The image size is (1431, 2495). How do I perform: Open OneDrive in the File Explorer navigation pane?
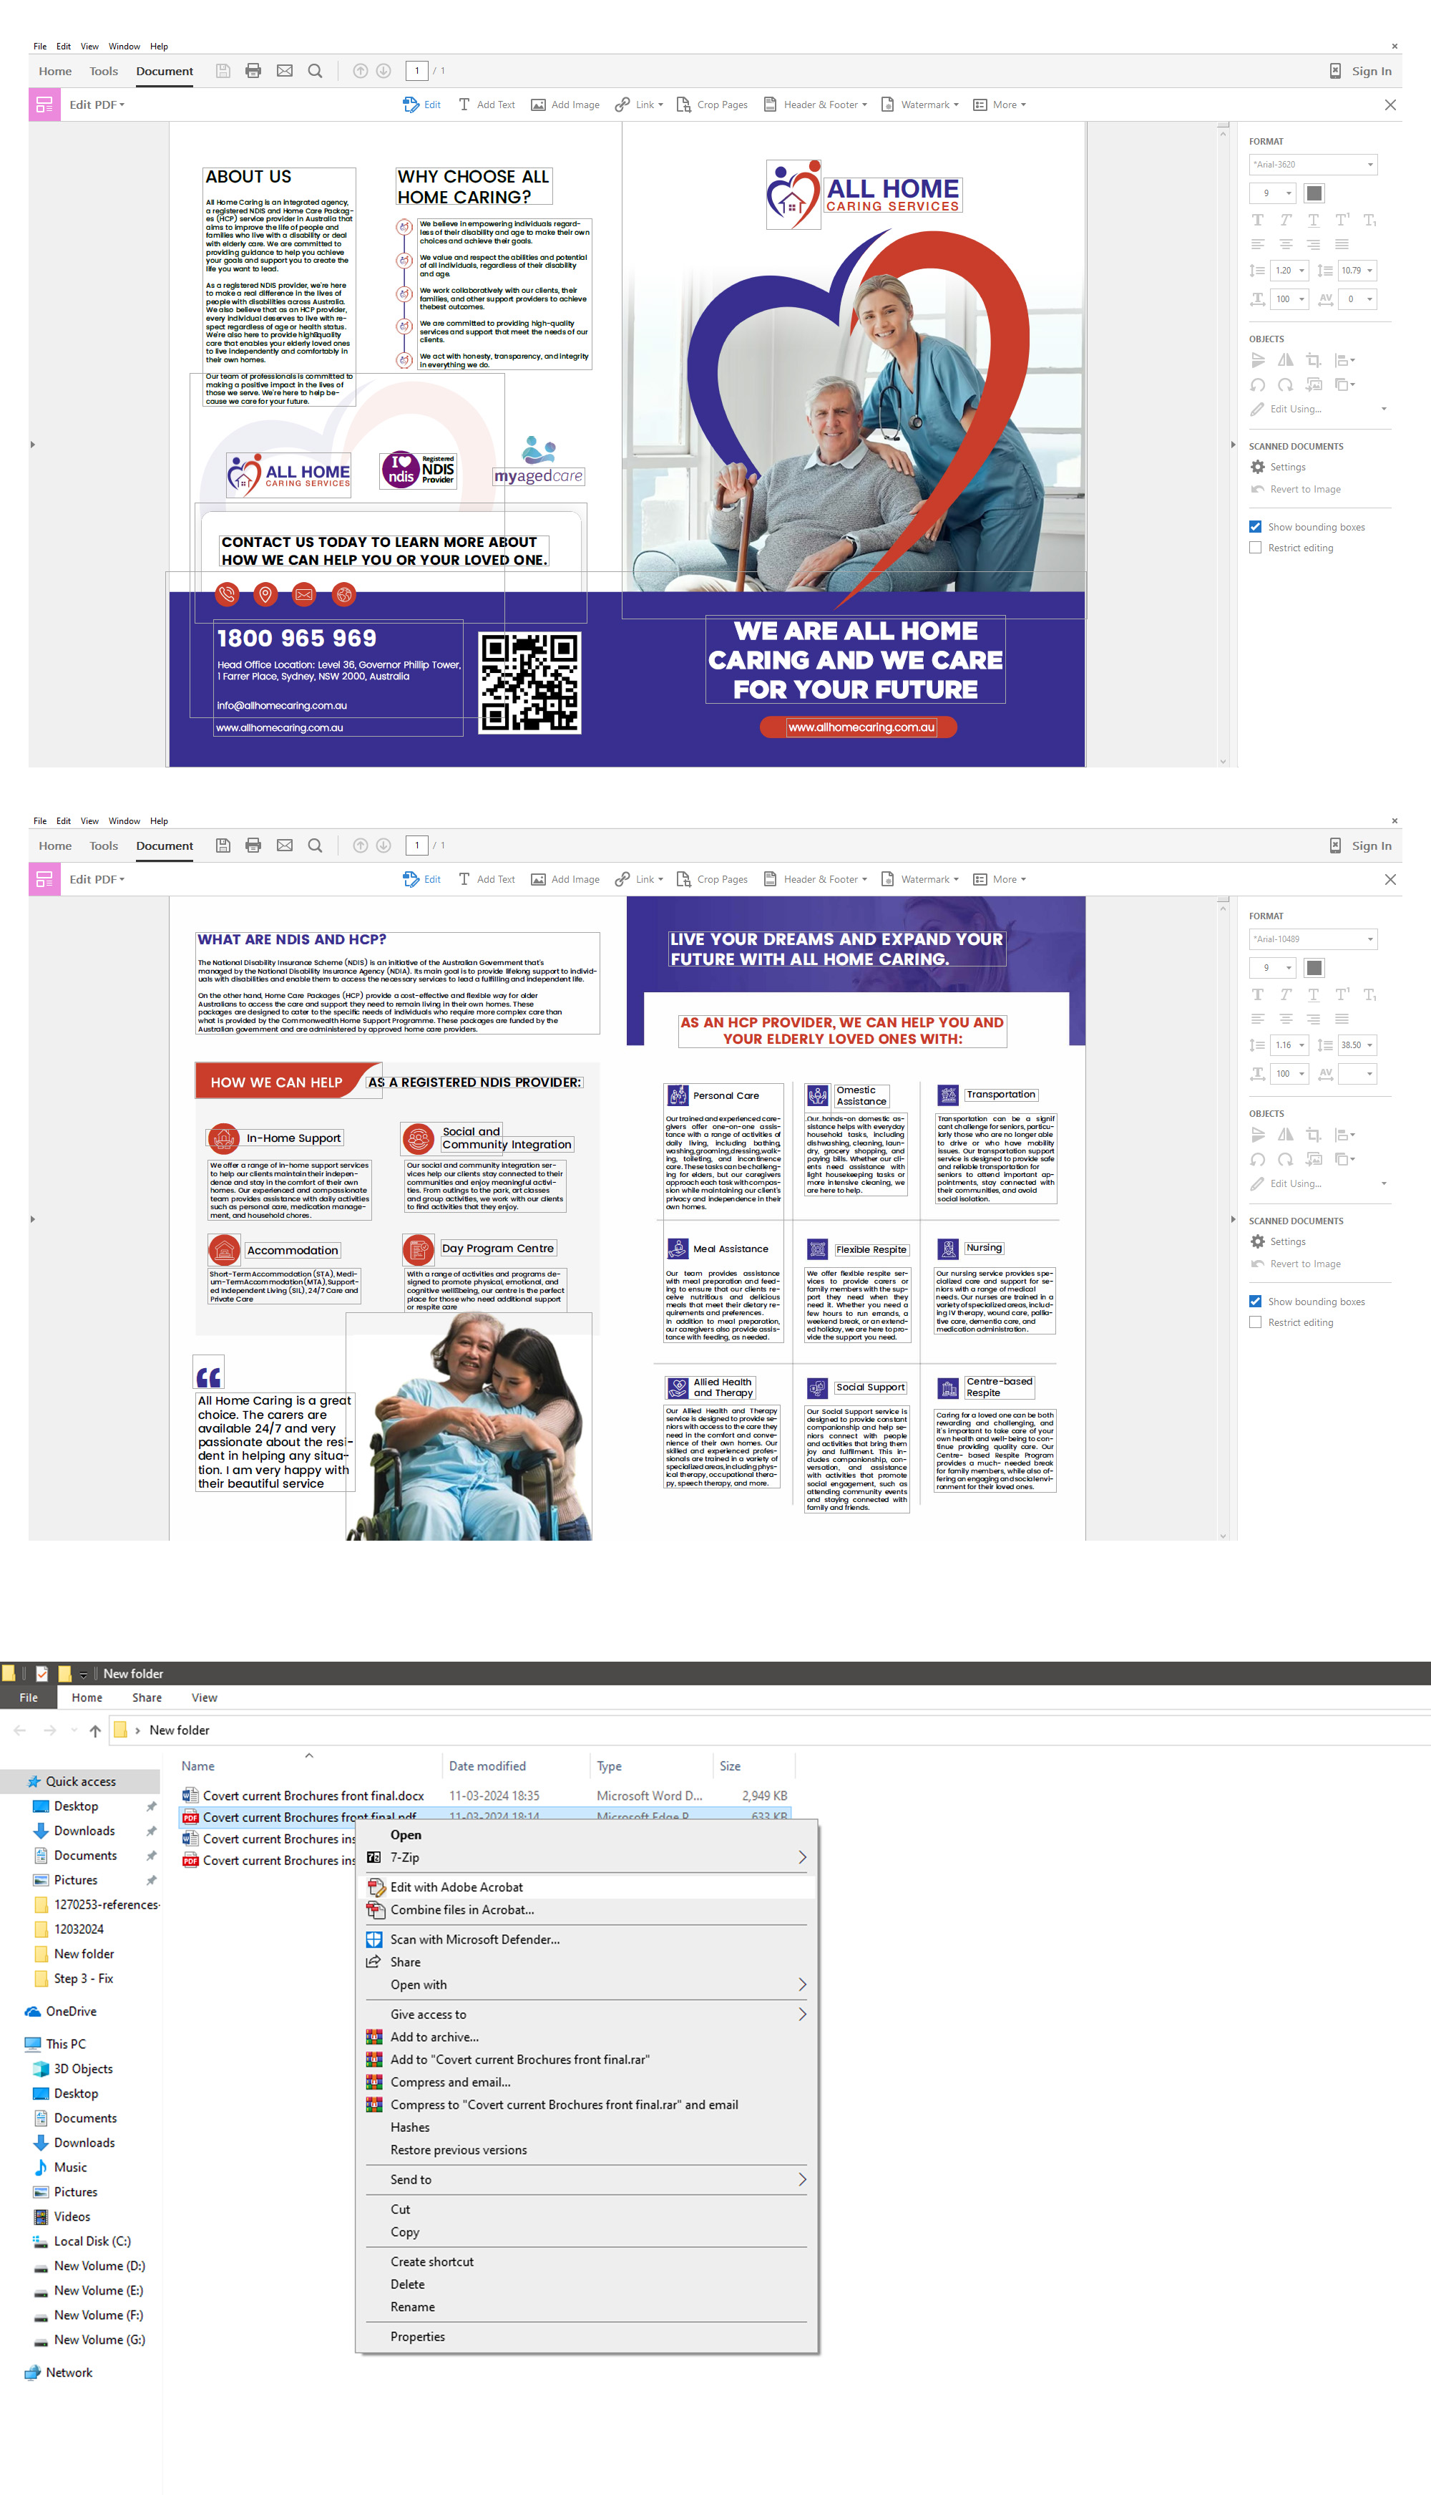71,2011
